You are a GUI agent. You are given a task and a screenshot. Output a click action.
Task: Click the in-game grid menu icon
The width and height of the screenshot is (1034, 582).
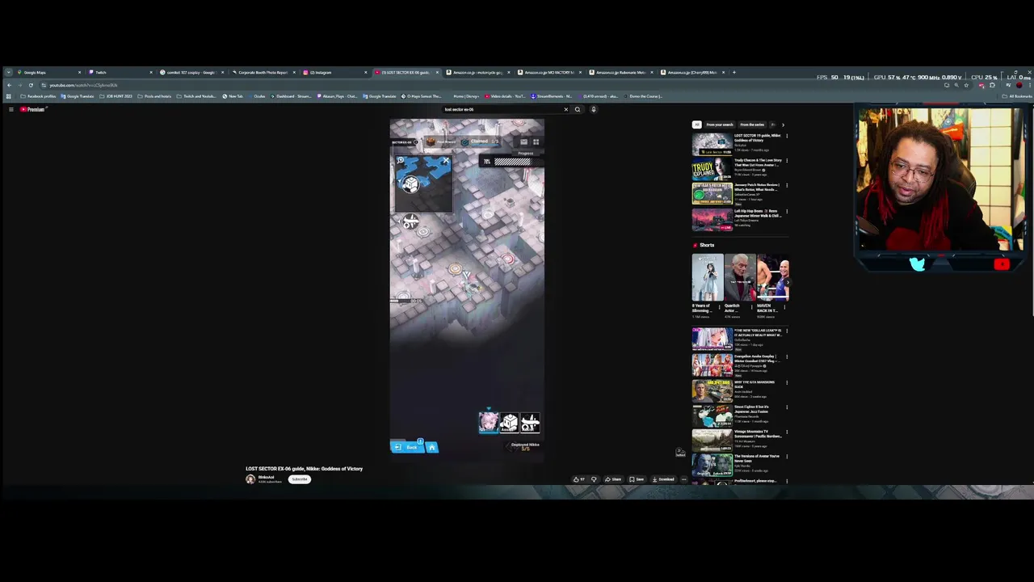click(536, 142)
